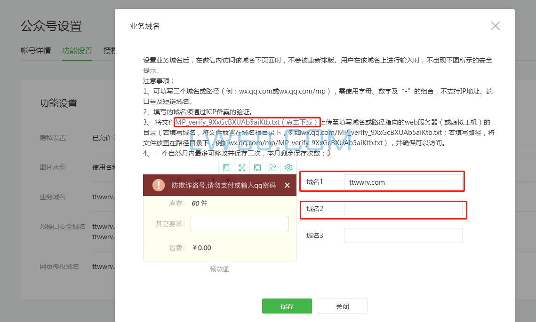Click inside the 域名1 input field
This screenshot has width=536, height=322.
click(x=404, y=181)
